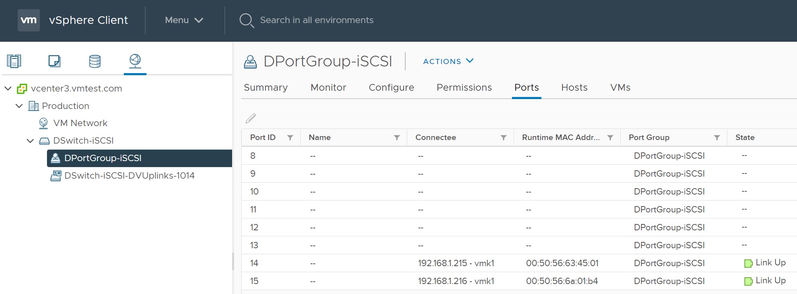Viewport: 797px width, 294px height.
Task: Filter the Runtime MAC Address column
Action: coord(610,138)
